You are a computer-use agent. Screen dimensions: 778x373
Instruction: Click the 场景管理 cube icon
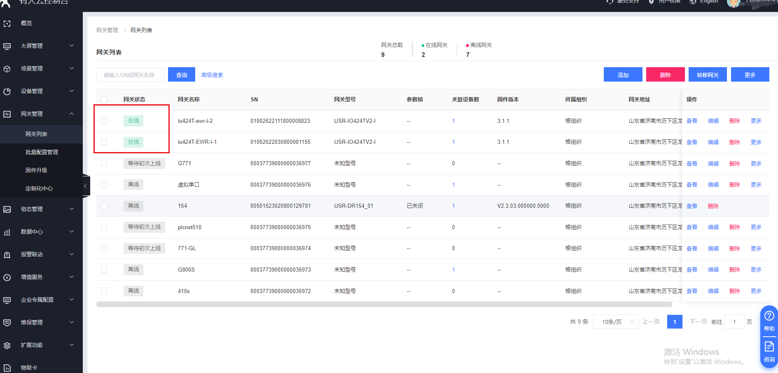(7, 69)
